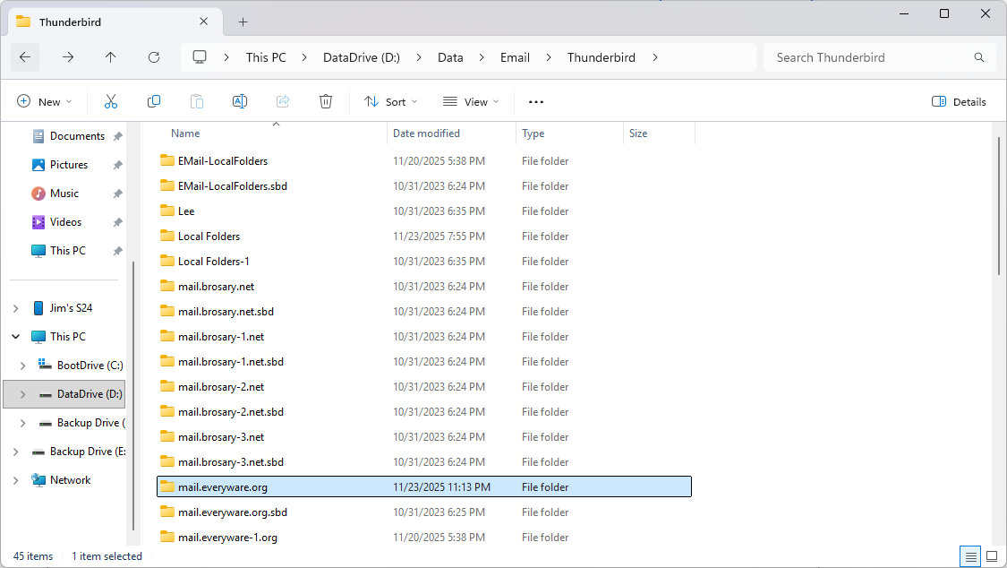Click the New button

(45, 102)
